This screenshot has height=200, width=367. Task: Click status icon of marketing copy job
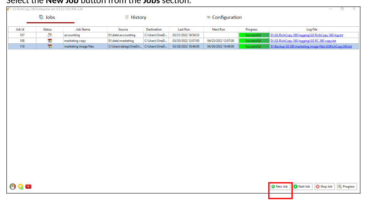point(50,40)
